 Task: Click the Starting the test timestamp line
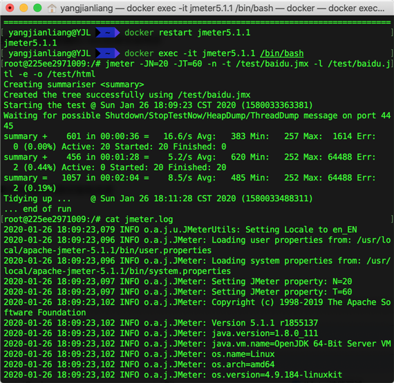click(158, 105)
